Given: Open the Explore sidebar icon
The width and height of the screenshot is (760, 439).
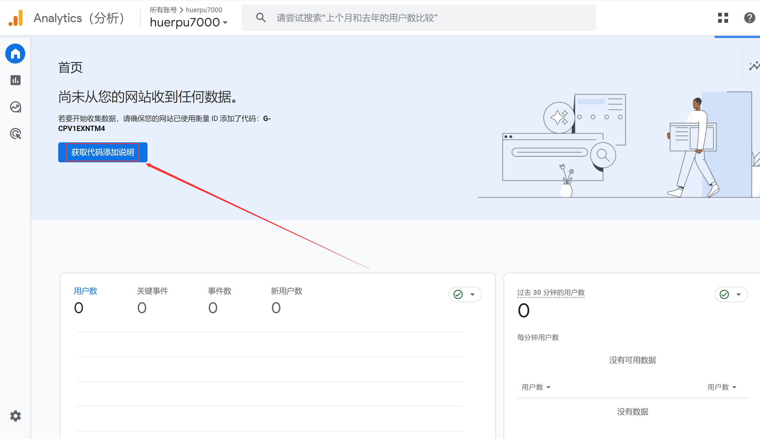Looking at the screenshot, I should 15,107.
